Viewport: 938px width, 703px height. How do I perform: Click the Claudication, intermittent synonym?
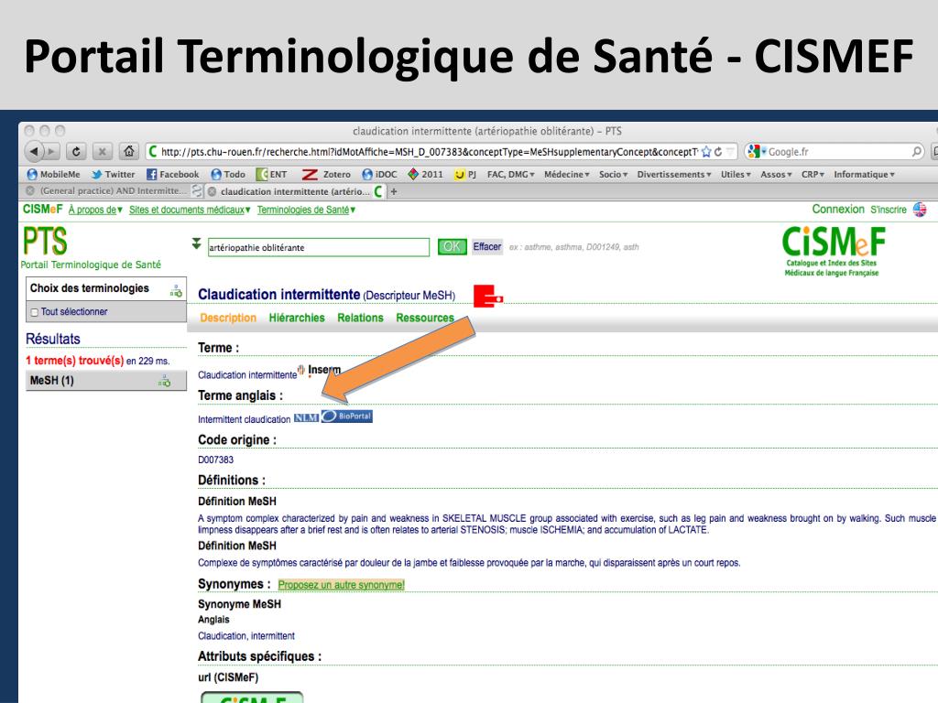tap(246, 636)
